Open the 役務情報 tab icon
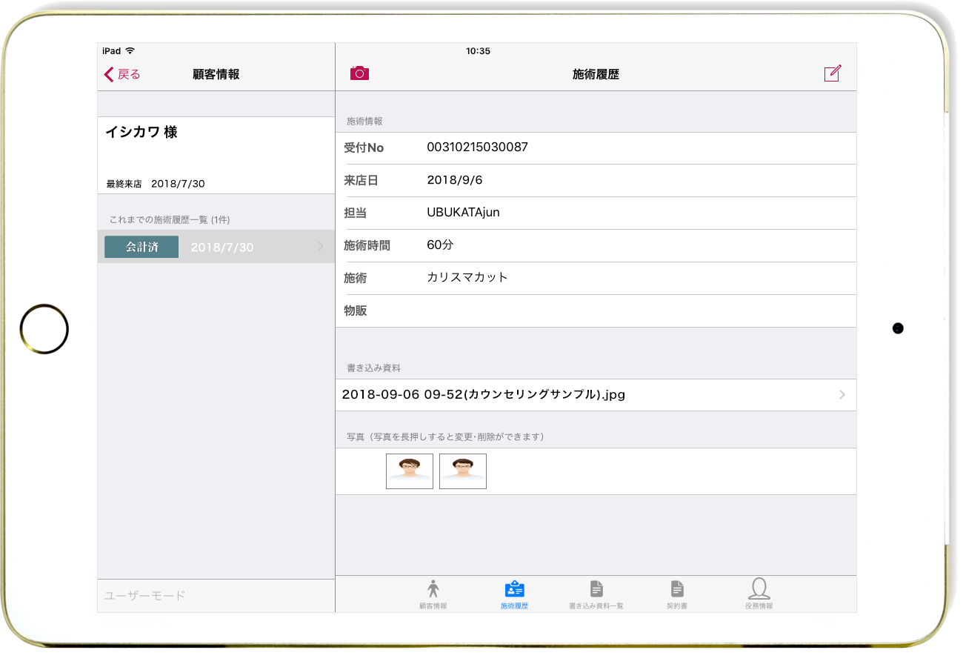Viewport: 963px width, 667px height. click(x=759, y=590)
